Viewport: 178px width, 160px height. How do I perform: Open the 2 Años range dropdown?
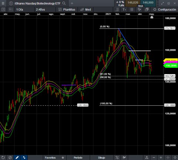pyautogui.click(x=44, y=10)
